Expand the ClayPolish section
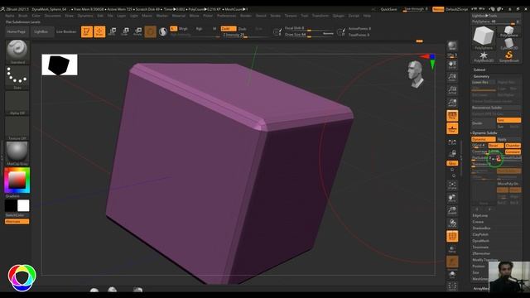The width and height of the screenshot is (530, 298). (x=480, y=234)
